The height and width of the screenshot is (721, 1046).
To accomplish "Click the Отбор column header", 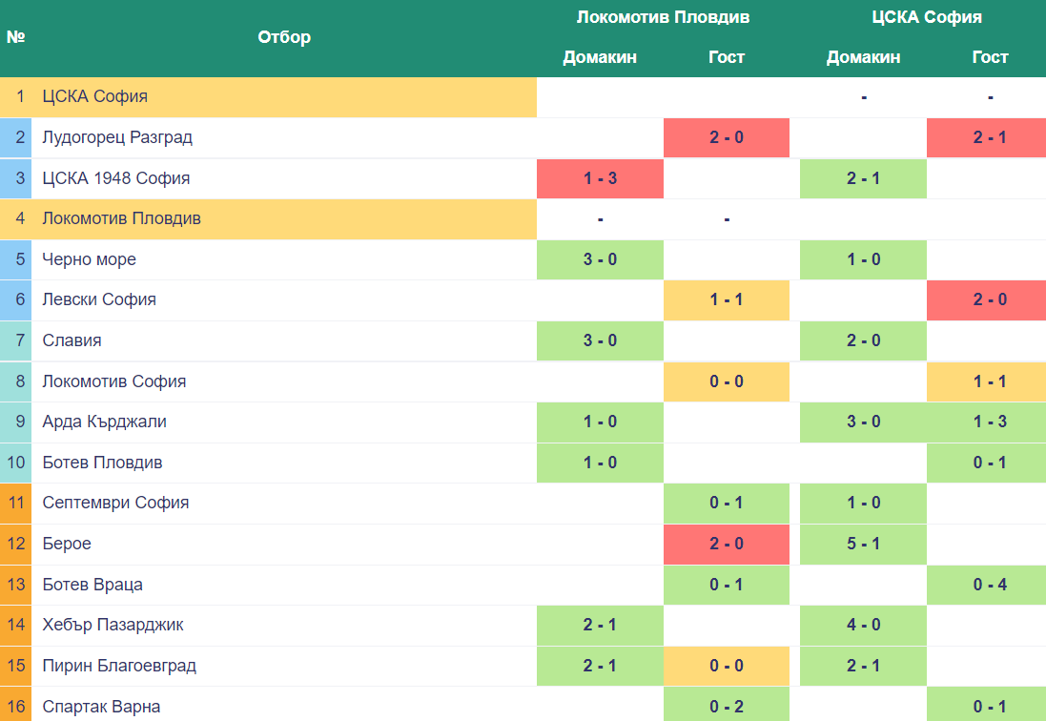I will 284,37.
